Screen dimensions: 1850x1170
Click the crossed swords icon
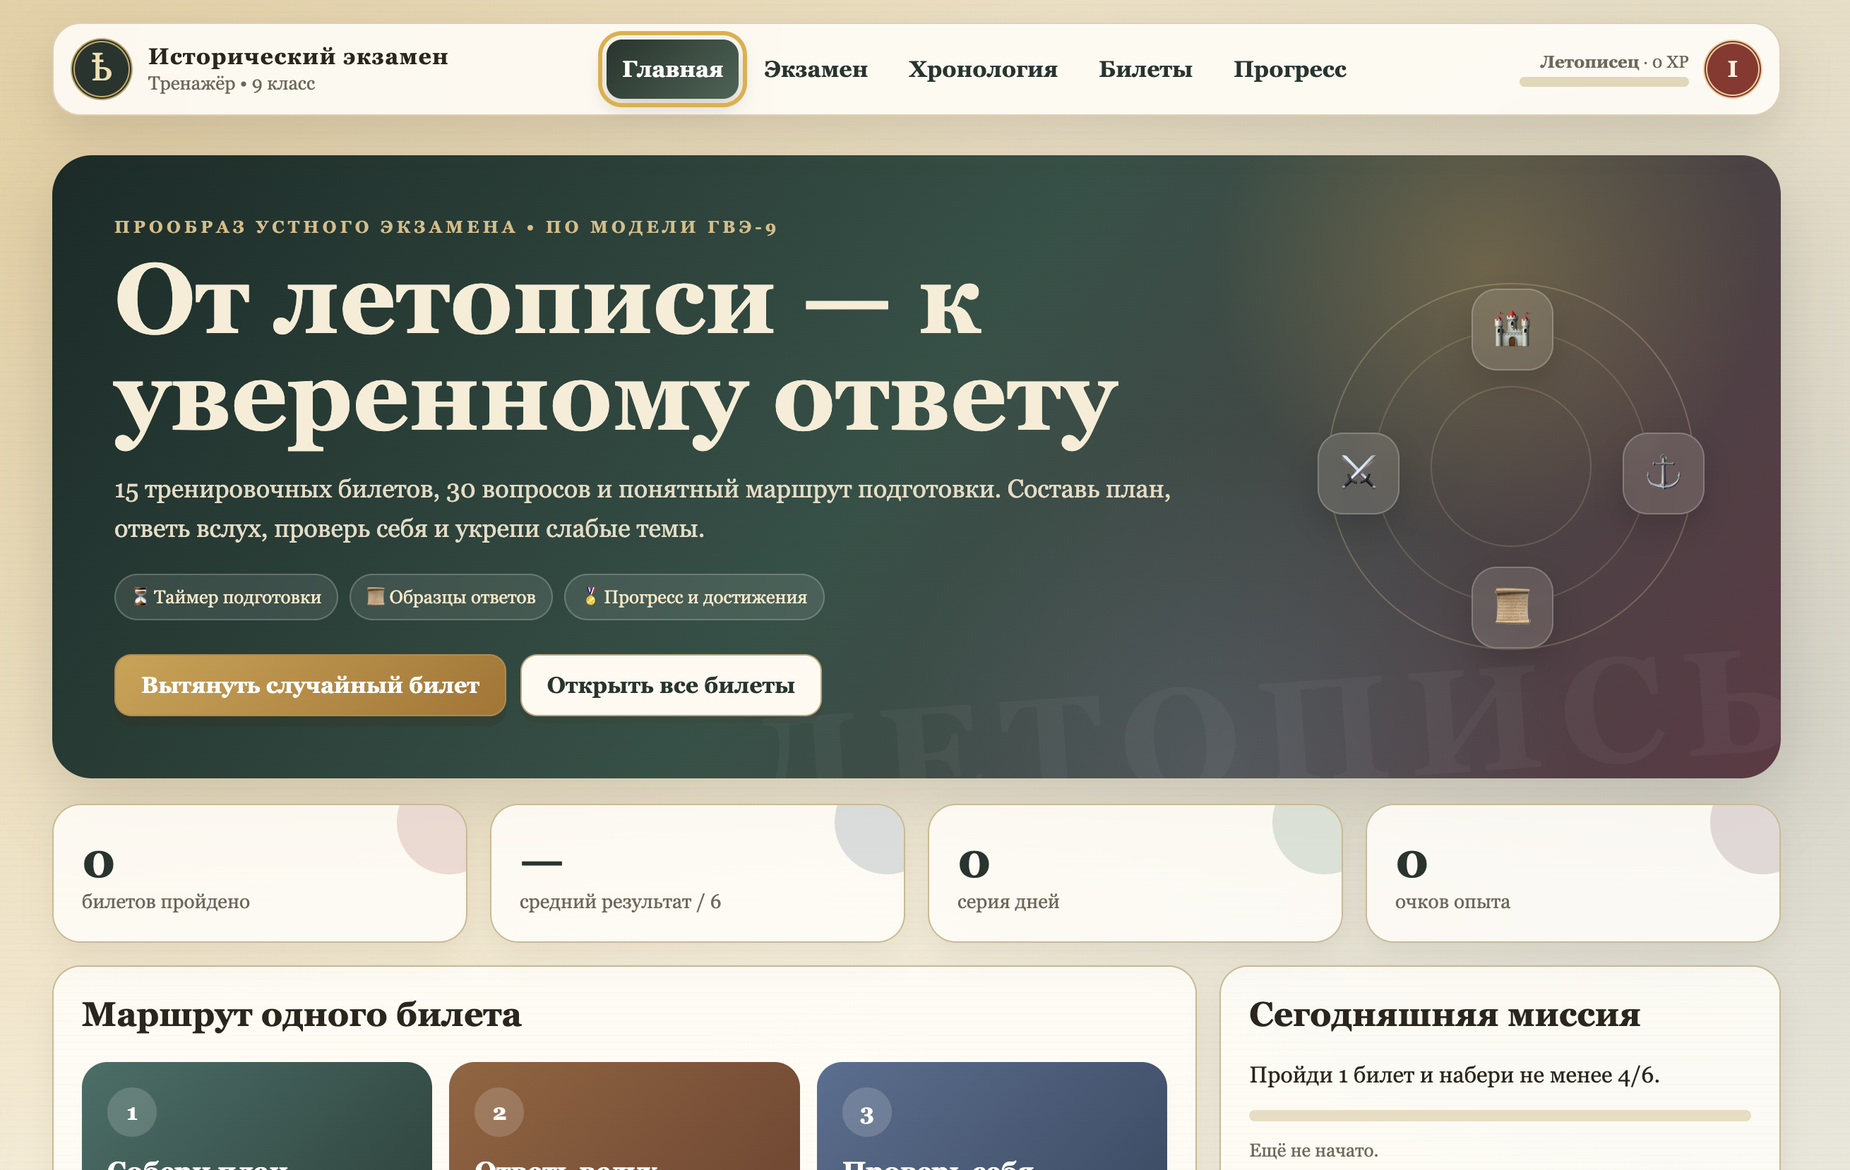tap(1358, 473)
